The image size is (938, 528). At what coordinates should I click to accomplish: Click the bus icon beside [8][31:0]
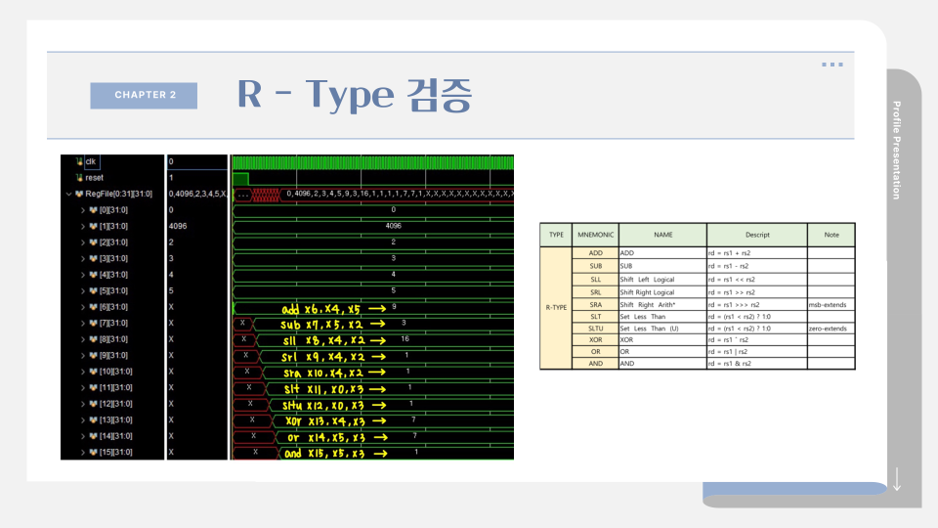pos(94,339)
